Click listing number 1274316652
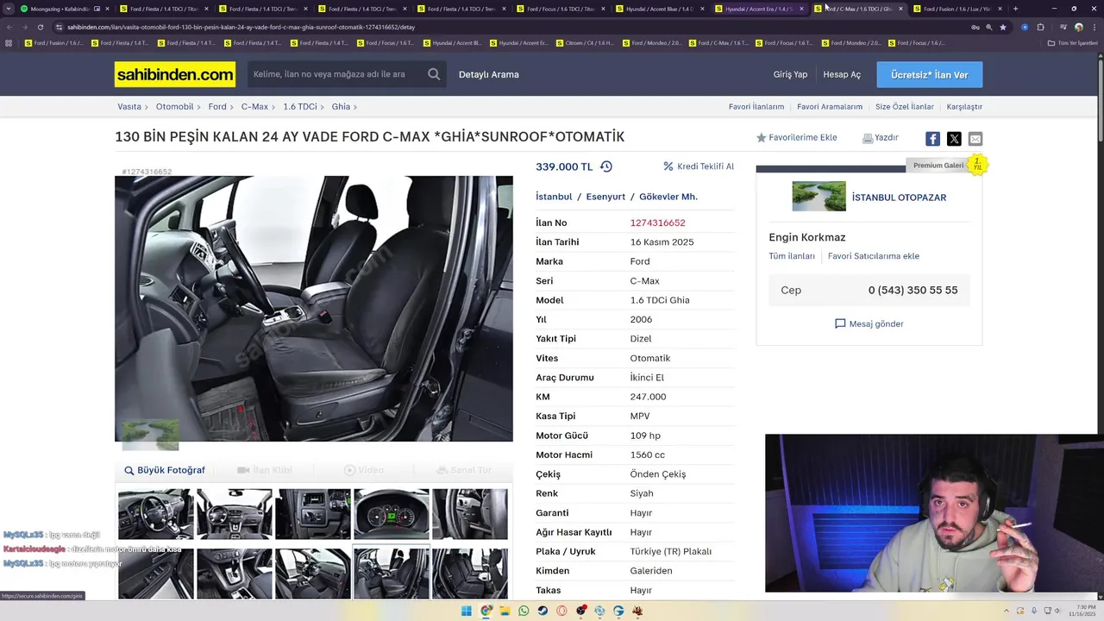 click(x=657, y=223)
